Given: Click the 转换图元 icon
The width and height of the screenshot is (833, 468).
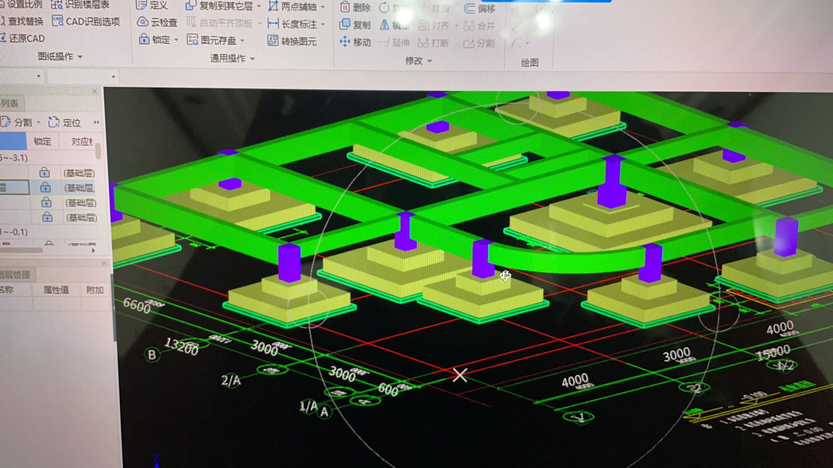Looking at the screenshot, I should click(x=272, y=41).
